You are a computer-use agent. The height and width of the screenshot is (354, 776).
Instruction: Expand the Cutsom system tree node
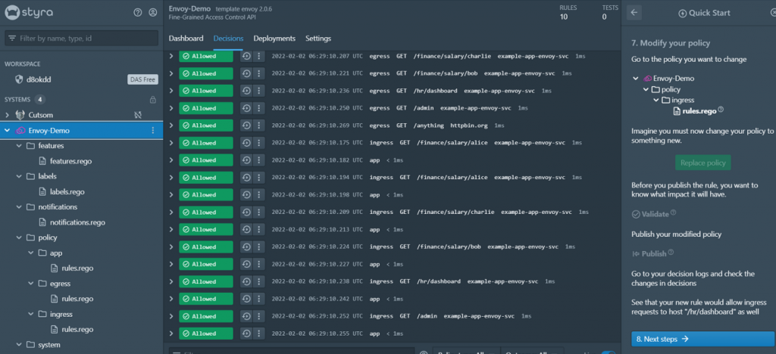(7, 115)
